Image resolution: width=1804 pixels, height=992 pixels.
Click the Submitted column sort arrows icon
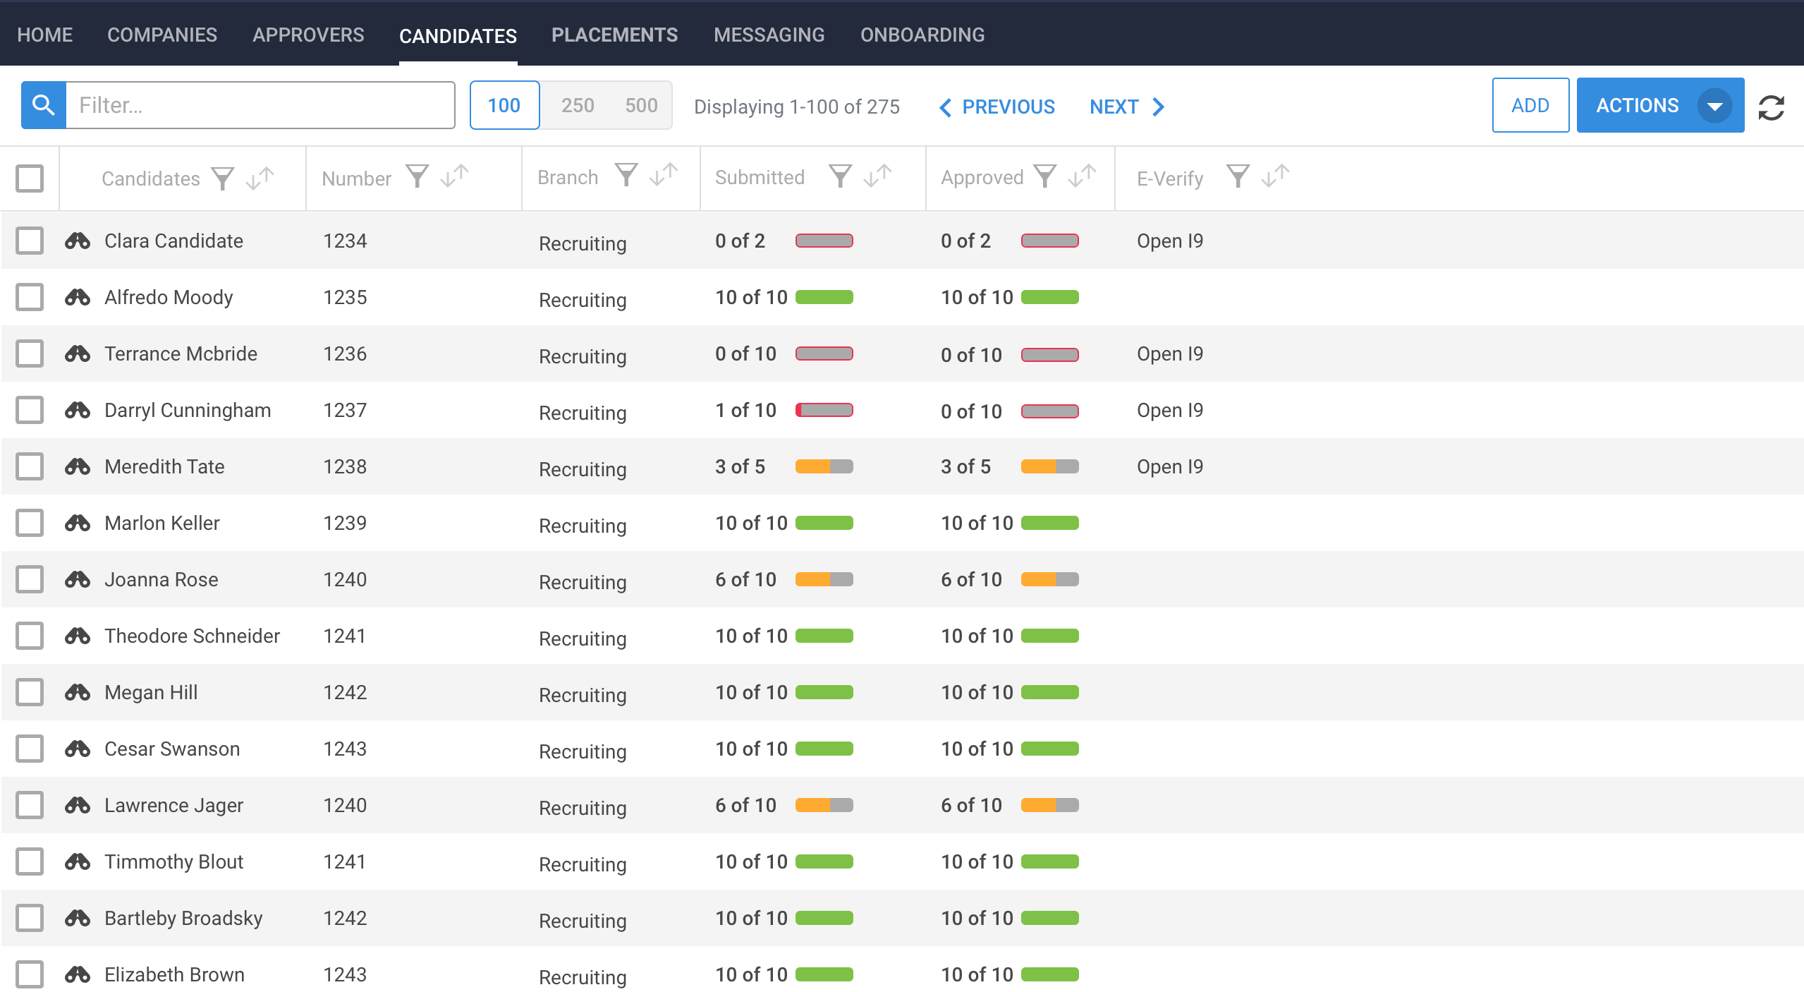(877, 176)
